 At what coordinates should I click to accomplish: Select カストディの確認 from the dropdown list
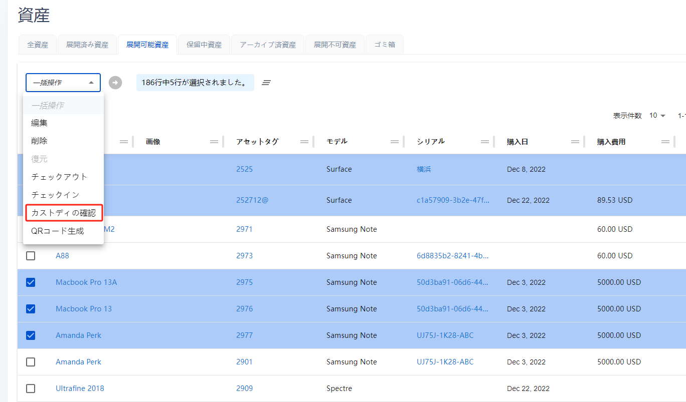coord(64,213)
